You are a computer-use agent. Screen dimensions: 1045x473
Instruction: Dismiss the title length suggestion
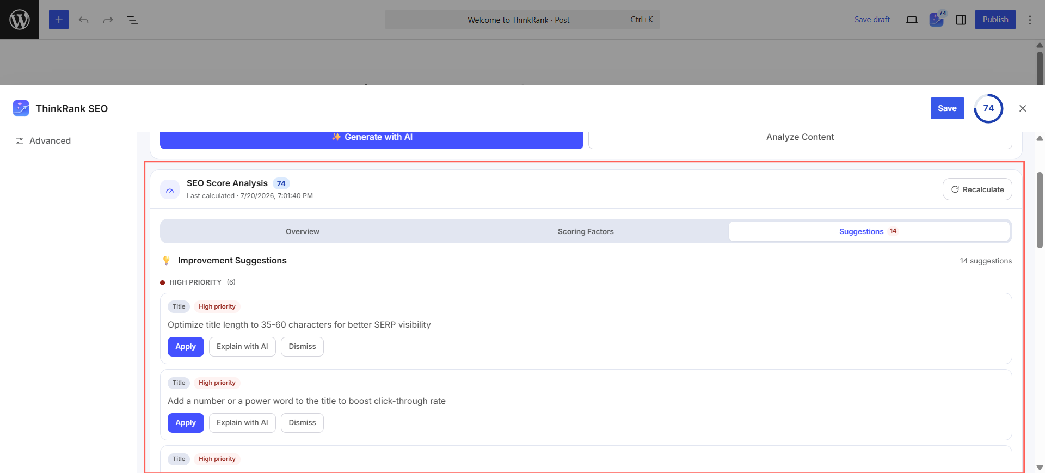pos(302,347)
